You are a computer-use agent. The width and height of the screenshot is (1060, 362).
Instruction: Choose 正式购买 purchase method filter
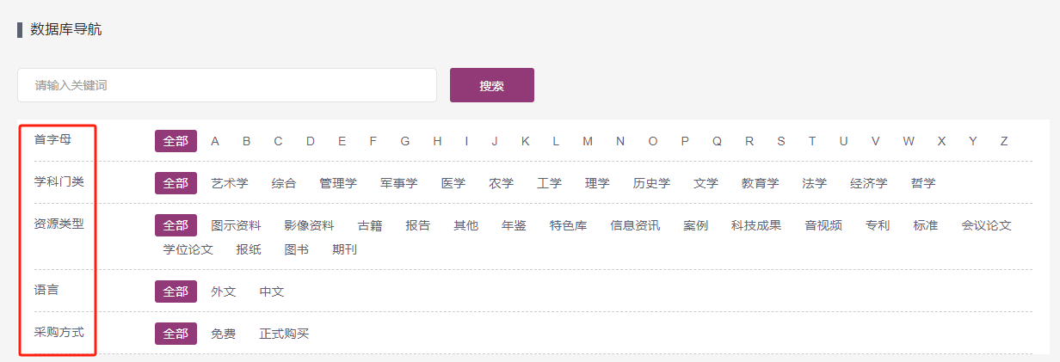tap(284, 334)
